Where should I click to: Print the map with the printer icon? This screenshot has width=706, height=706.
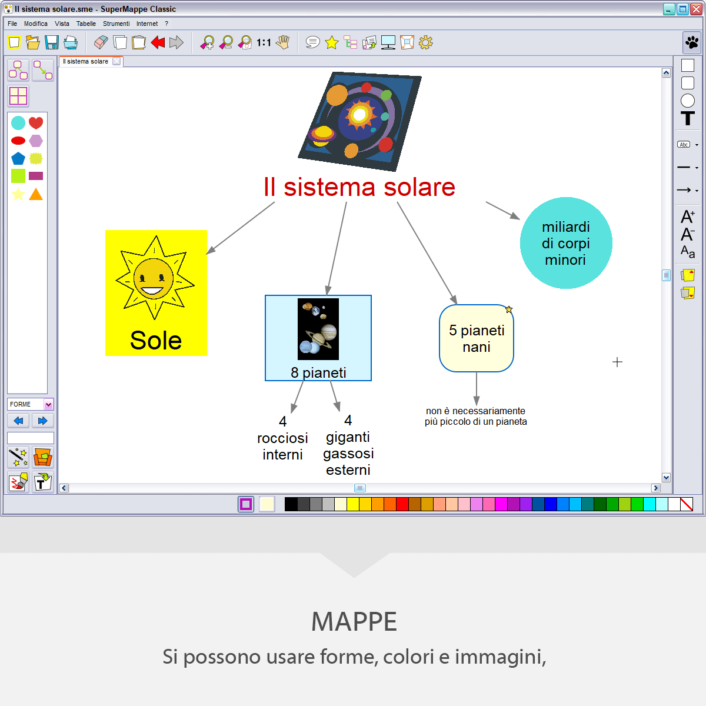[x=71, y=42]
